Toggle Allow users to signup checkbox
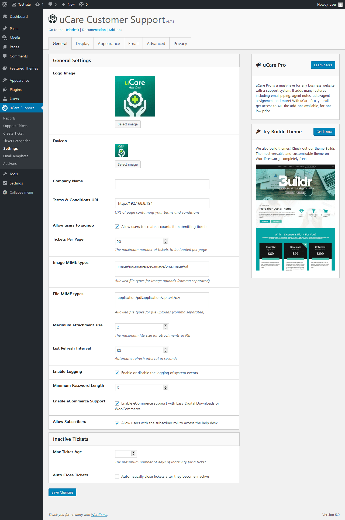The height and width of the screenshot is (520, 345). point(117,227)
